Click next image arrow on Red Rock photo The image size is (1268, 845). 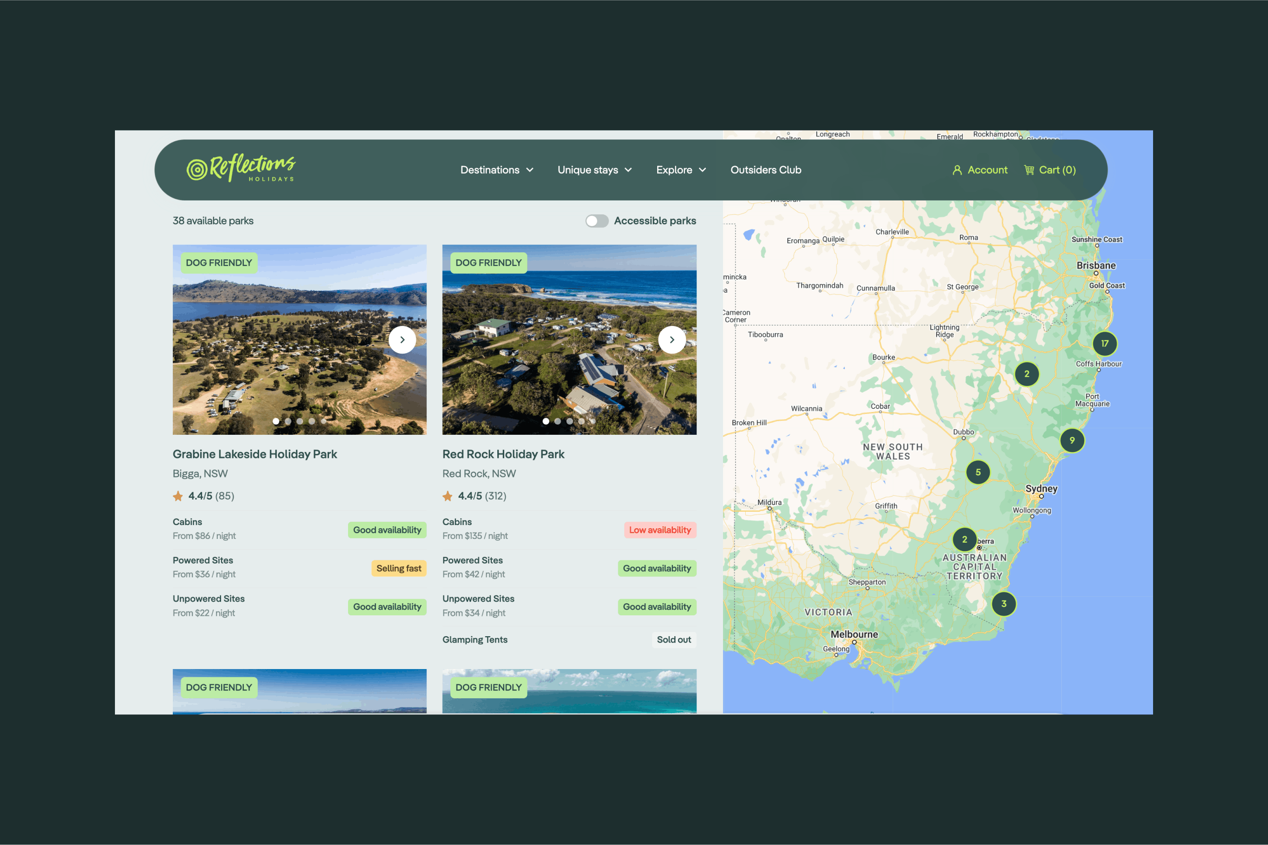click(672, 340)
